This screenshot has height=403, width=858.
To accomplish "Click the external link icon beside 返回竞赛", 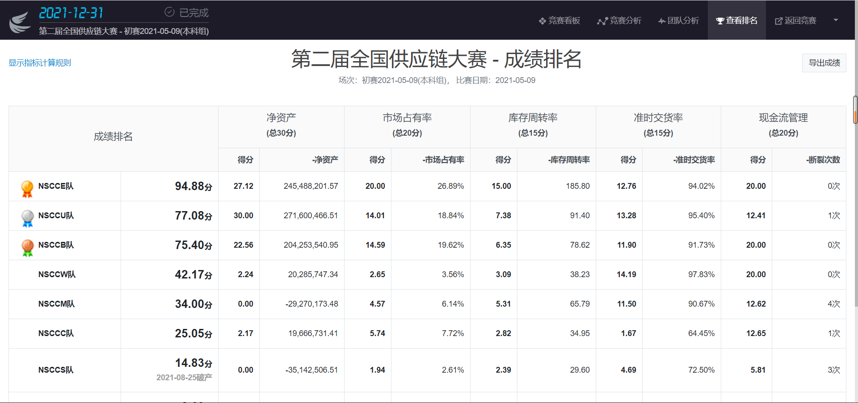I will tap(778, 21).
